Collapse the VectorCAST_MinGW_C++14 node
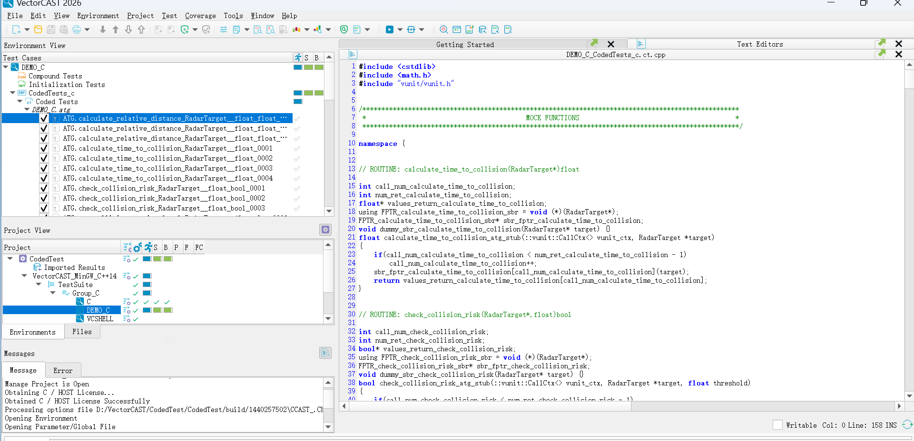Image resolution: width=914 pixels, height=441 pixels. (24, 276)
